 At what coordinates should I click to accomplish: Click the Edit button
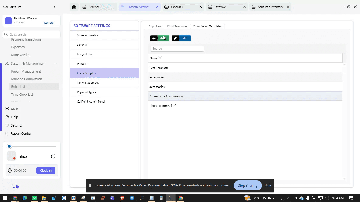[181, 38]
